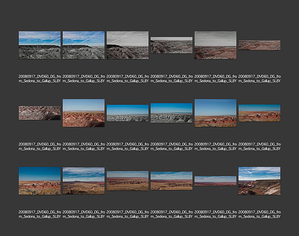Pick the narrow grayscale panorama in the top row

172,45
